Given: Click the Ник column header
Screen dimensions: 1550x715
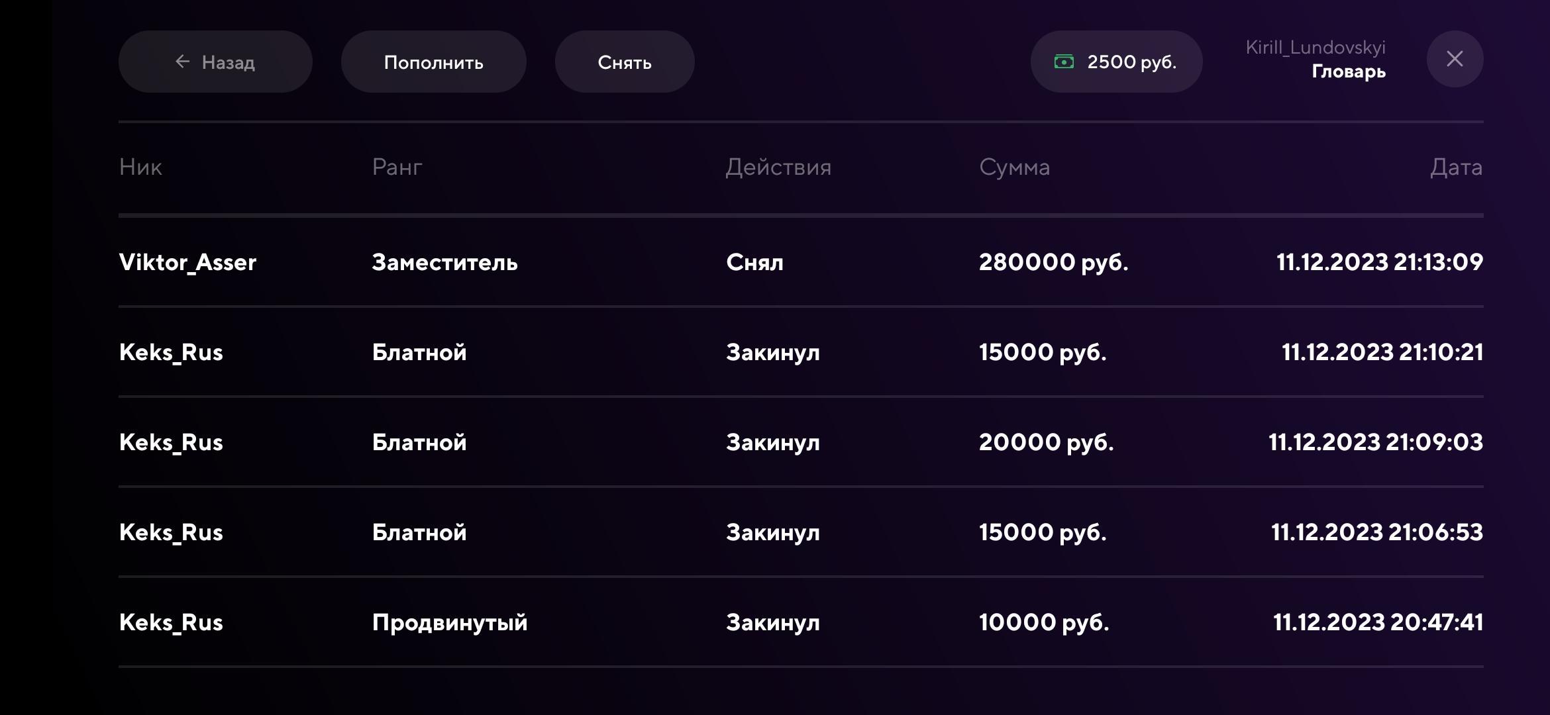Looking at the screenshot, I should (140, 167).
